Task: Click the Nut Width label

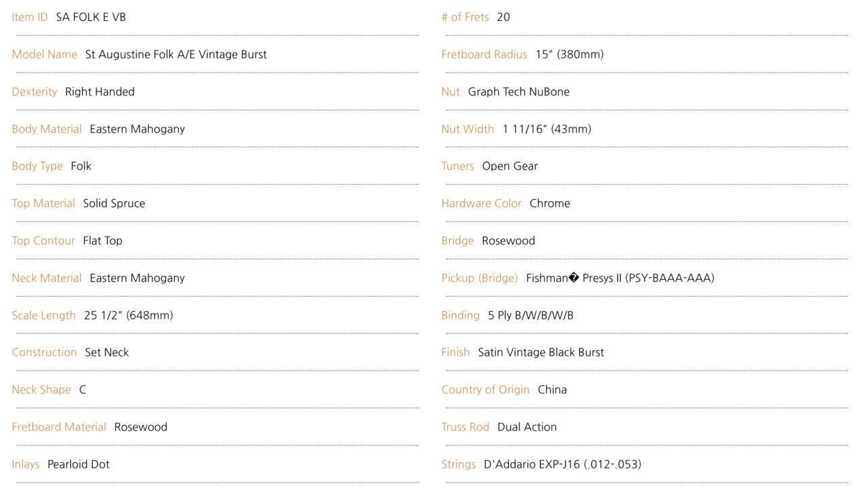Action: tap(467, 129)
